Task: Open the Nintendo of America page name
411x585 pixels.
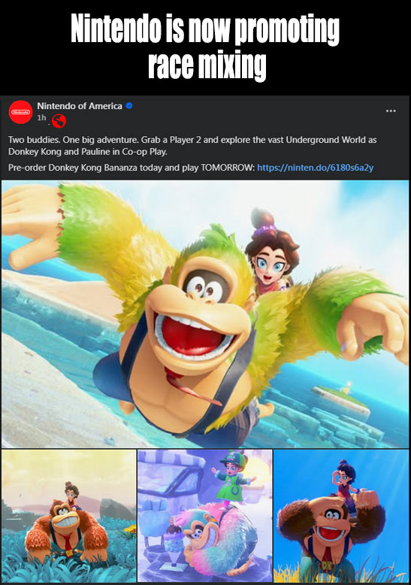Action: click(80, 106)
